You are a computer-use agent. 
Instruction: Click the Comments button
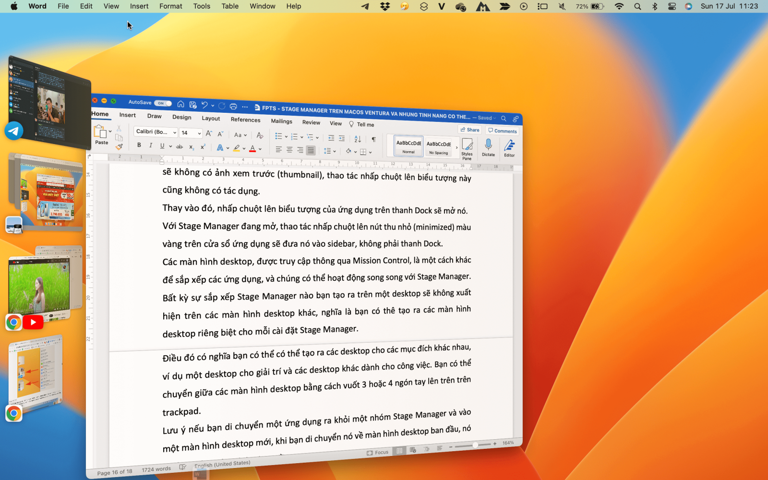coord(502,130)
